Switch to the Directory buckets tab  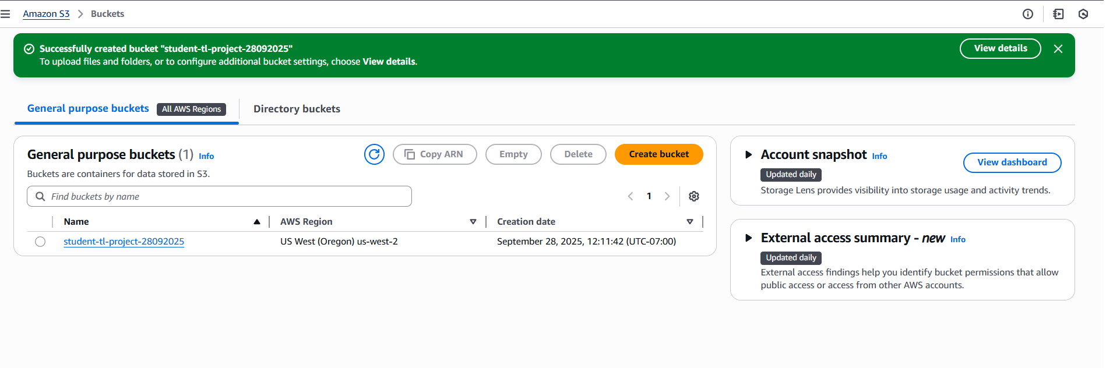(297, 109)
